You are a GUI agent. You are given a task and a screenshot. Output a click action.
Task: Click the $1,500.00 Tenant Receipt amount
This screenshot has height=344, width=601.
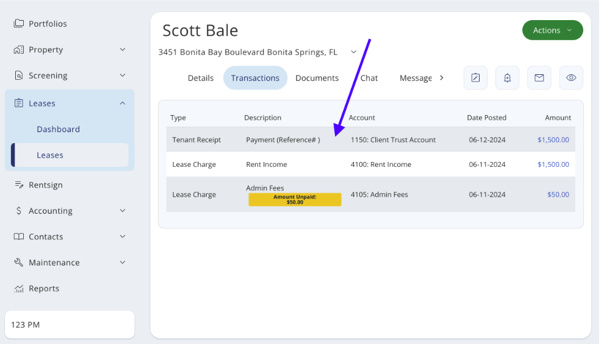pyautogui.click(x=553, y=140)
